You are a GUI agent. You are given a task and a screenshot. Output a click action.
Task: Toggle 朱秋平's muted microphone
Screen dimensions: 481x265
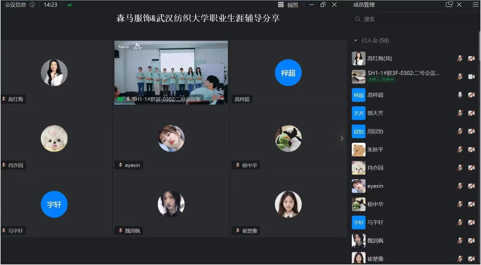point(460,150)
